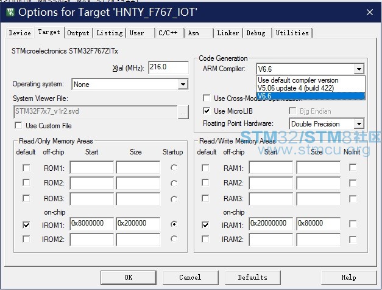Click the Keil uVision icon in title bar
382x290 pixels.
pos(10,12)
